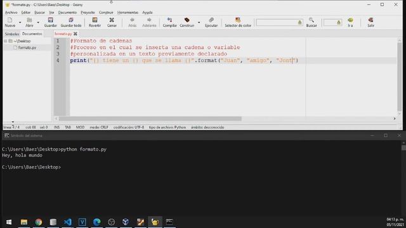
Task: Revert the document with Revertir
Action: click(x=95, y=22)
